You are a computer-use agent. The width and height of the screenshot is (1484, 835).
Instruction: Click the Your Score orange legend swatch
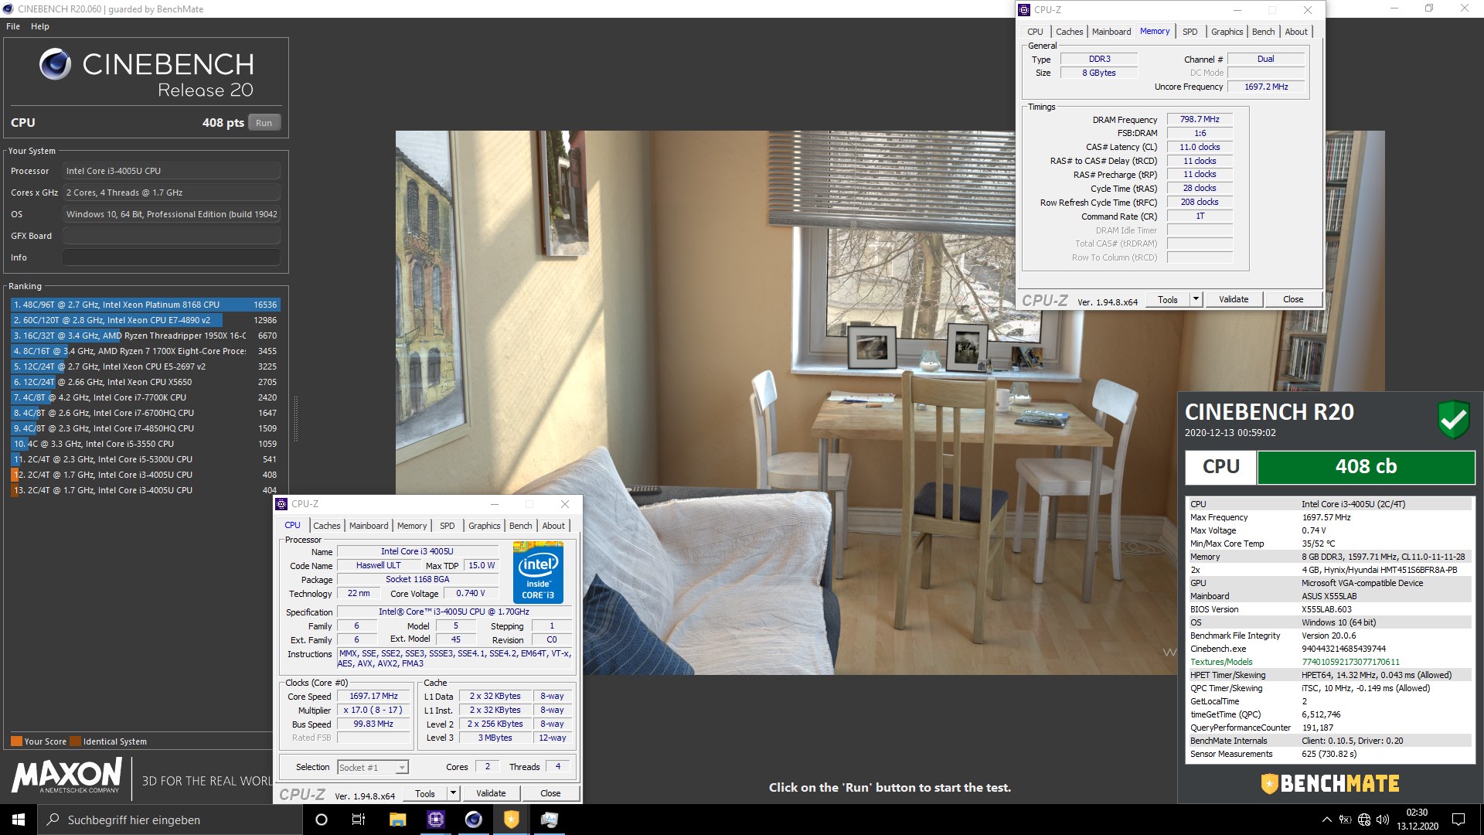click(x=16, y=741)
